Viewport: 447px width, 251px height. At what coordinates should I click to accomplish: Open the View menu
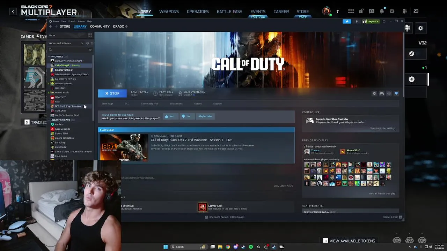point(64,21)
